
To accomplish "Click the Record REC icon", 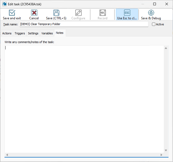I will click(x=102, y=13).
